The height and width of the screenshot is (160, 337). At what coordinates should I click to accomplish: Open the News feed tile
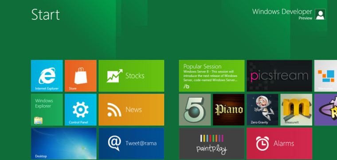tap(131, 109)
